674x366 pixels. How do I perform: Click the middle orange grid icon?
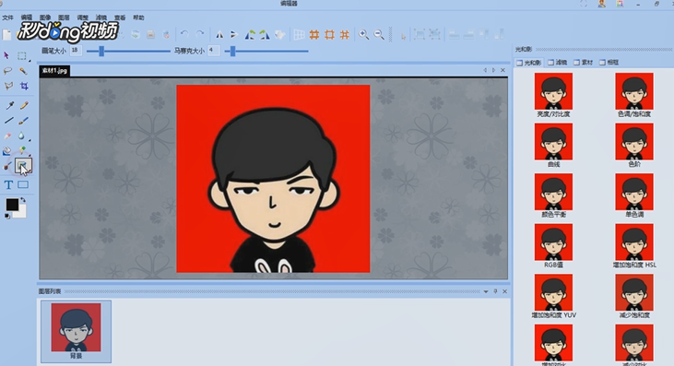330,35
